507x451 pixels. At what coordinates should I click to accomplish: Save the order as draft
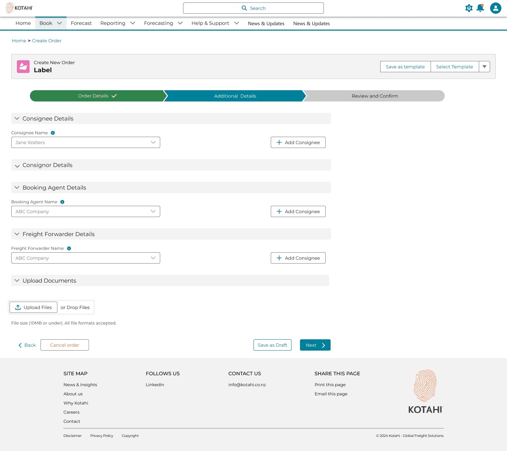pos(273,345)
